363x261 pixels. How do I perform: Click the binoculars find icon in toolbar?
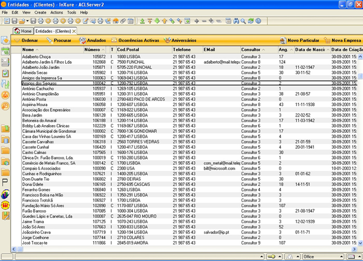click(236, 21)
